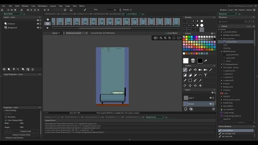This screenshot has width=258, height=145.
Task: Hide the default image layer
Action: click(210, 104)
